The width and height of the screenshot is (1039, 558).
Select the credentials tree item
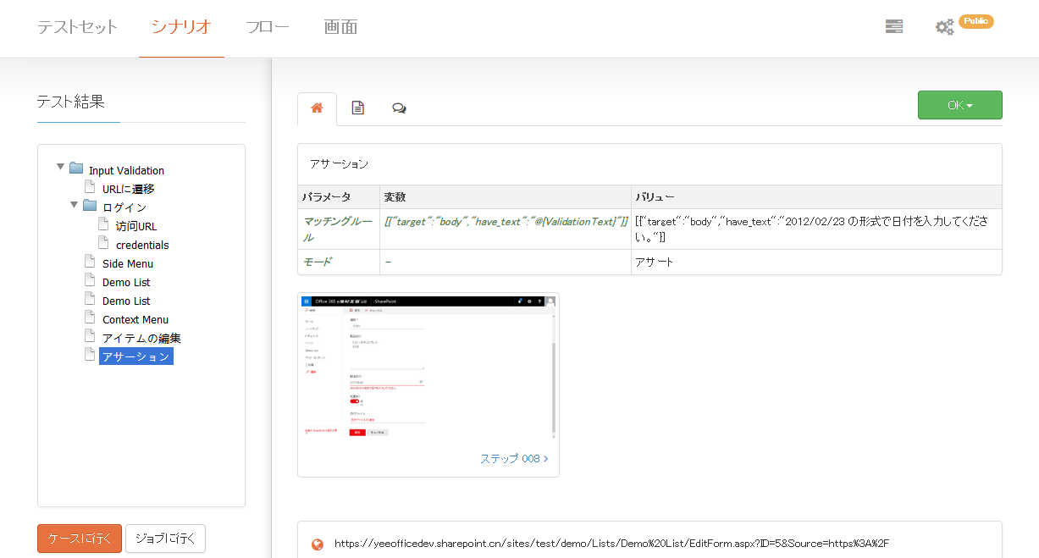142,245
